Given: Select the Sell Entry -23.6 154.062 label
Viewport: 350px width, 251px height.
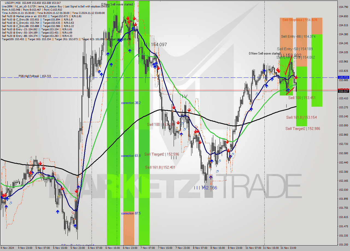Looking at the screenshot, I should coord(296,58).
